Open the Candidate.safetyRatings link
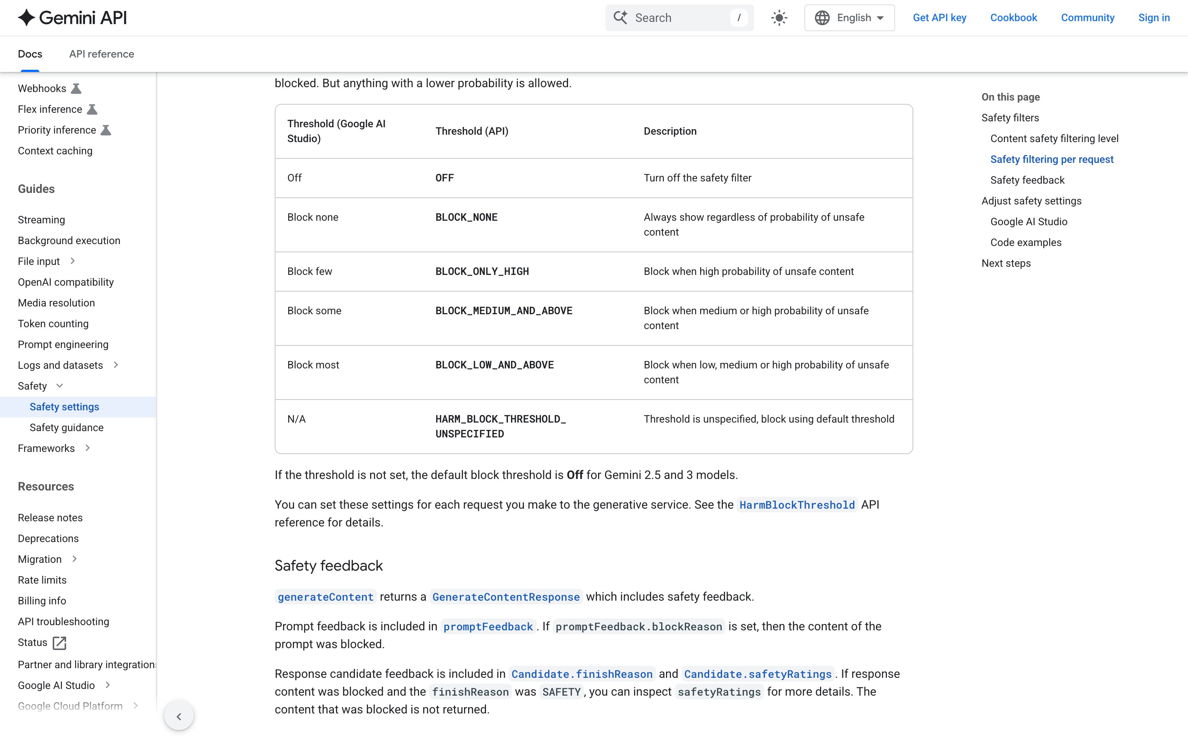The image size is (1188, 742). pos(757,674)
